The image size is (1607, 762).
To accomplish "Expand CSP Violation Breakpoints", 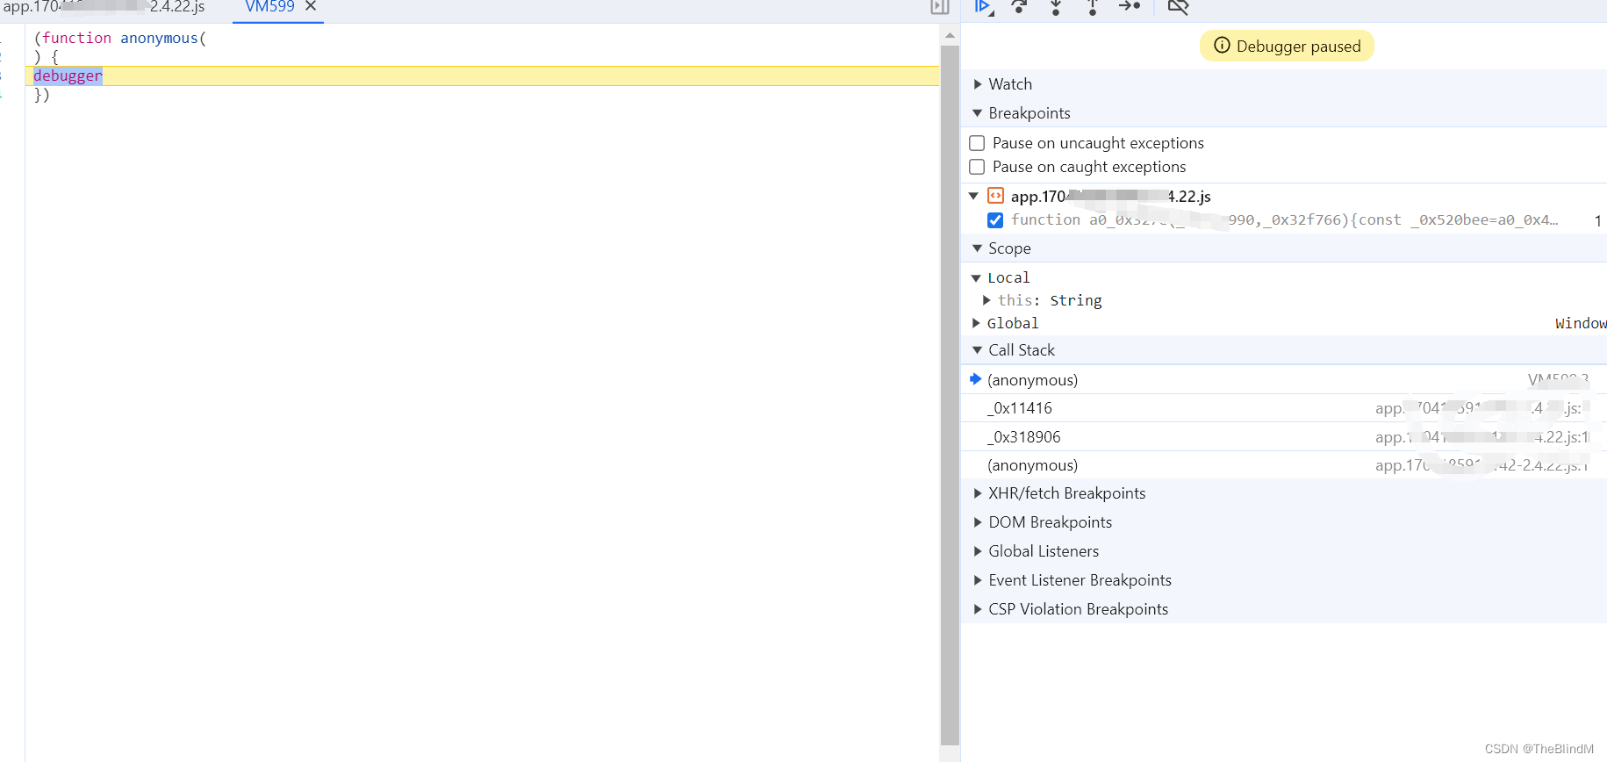I will (978, 609).
